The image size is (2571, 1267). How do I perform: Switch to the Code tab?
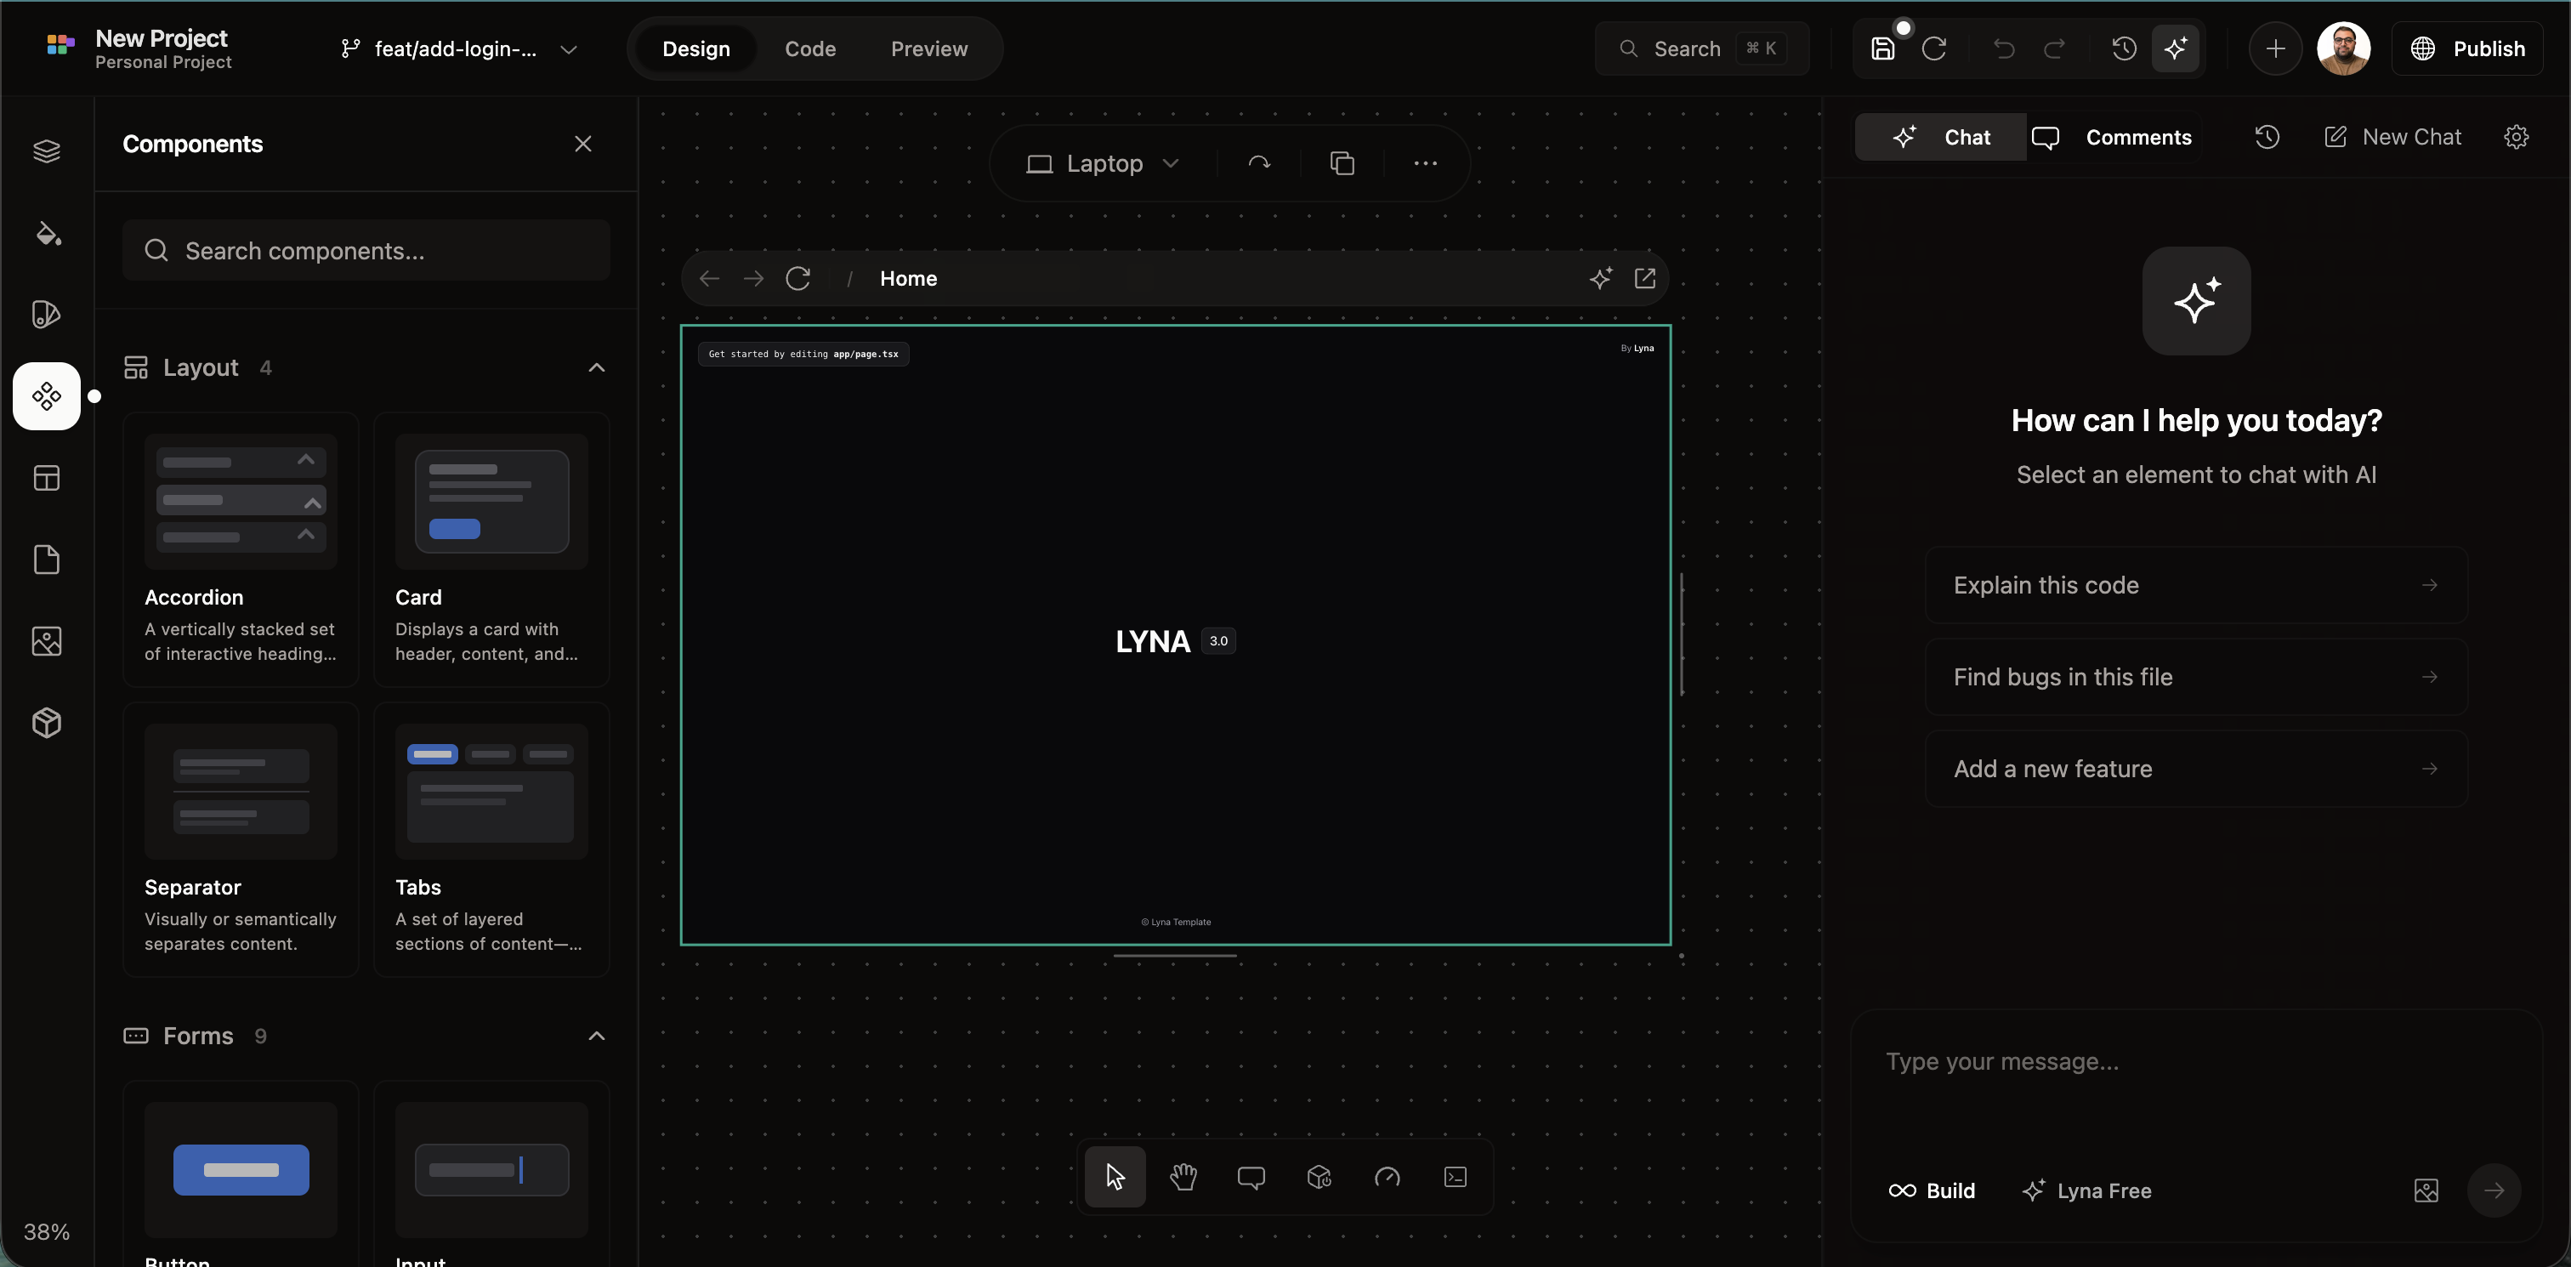[809, 48]
